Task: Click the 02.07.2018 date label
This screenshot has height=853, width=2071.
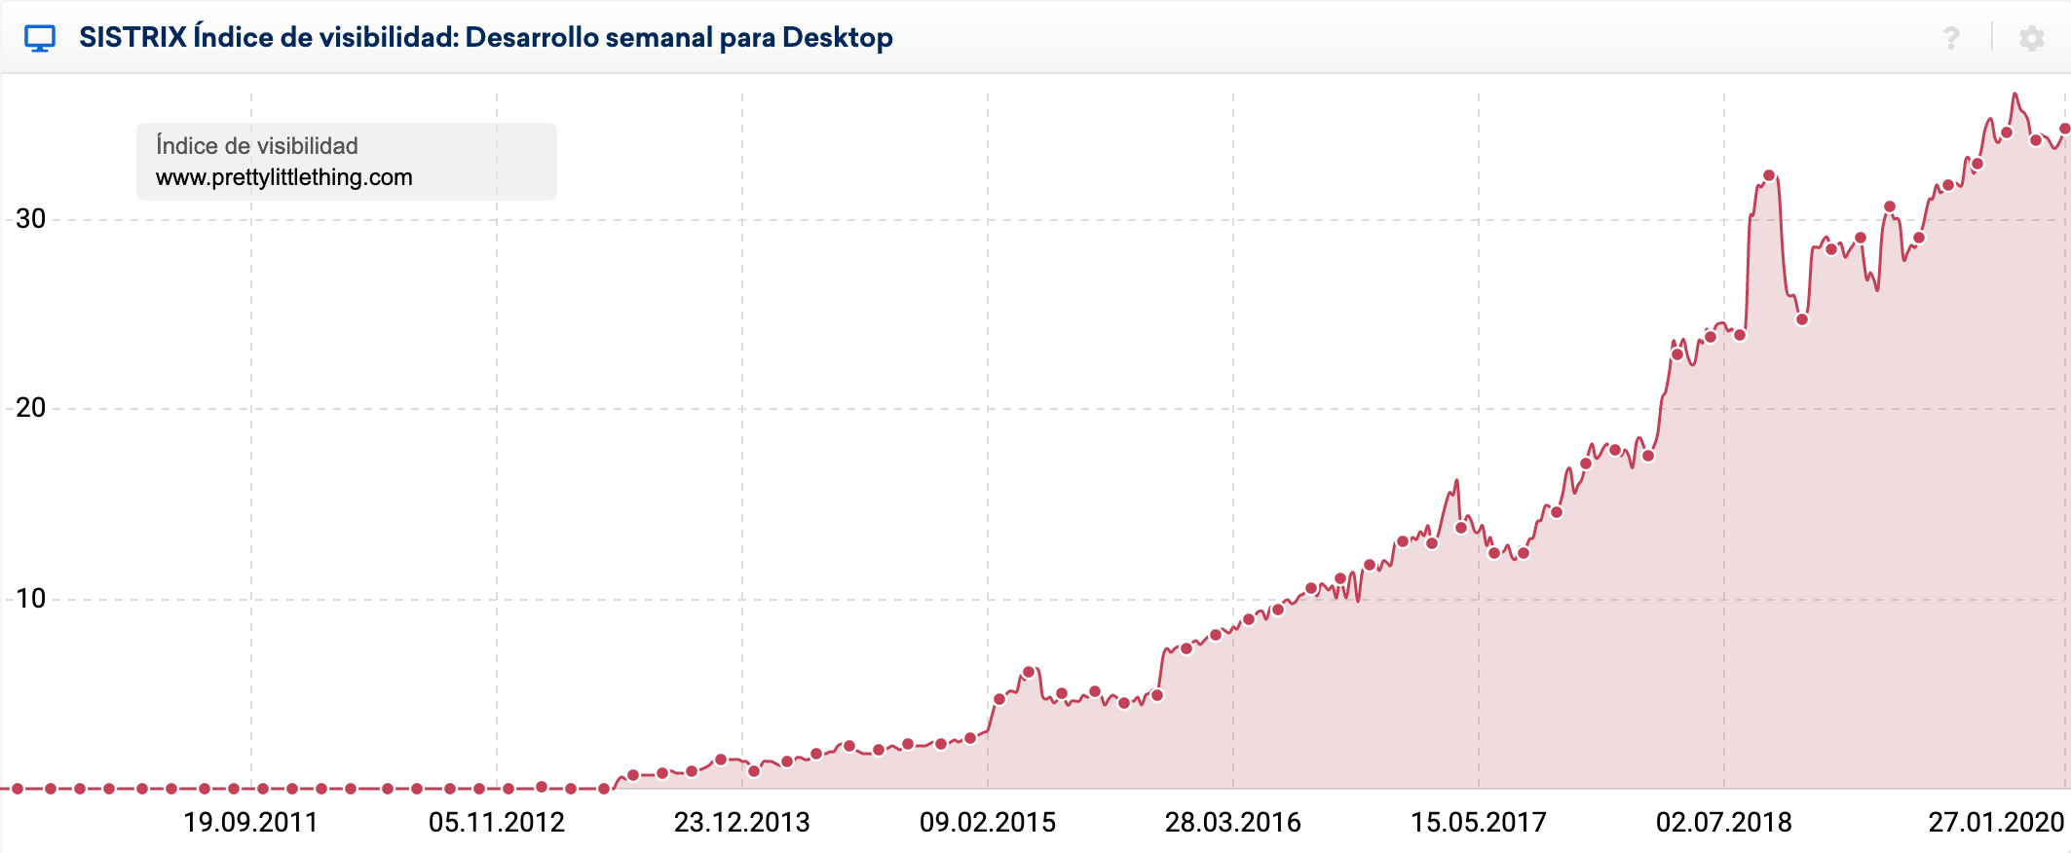Action: [1724, 823]
